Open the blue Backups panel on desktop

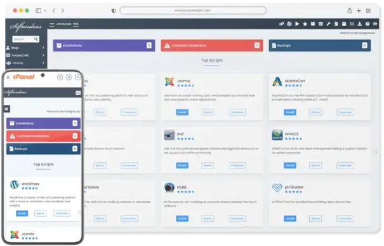point(320,45)
